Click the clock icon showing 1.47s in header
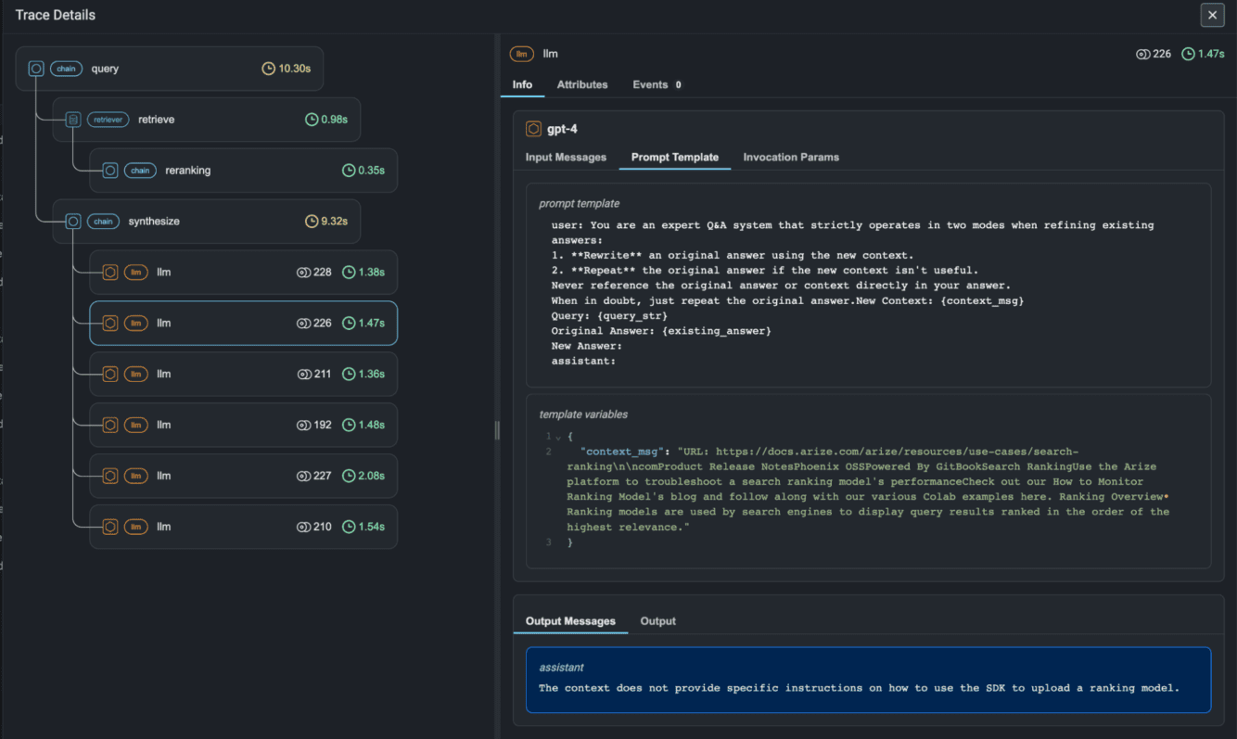 pyautogui.click(x=1189, y=54)
